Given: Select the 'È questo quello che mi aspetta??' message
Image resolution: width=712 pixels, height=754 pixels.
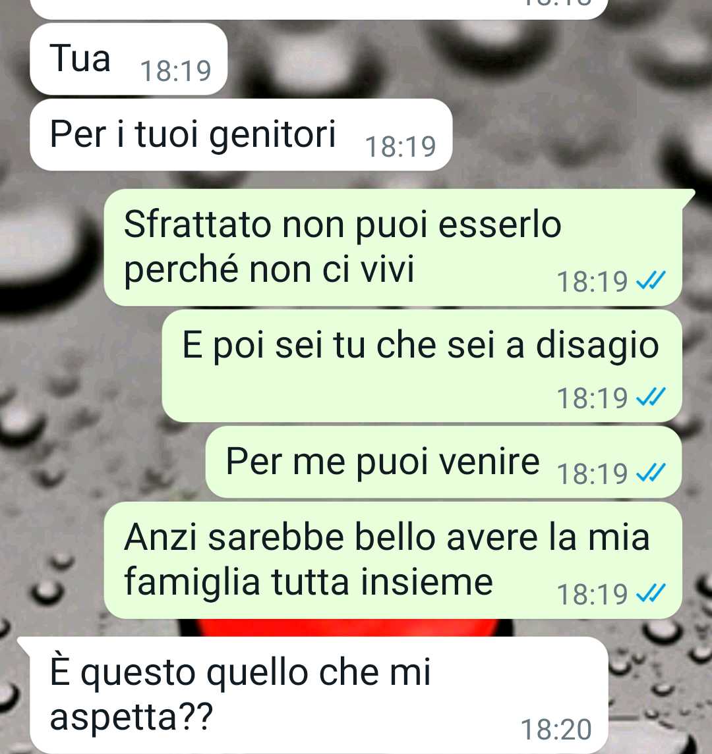Looking at the screenshot, I should (x=313, y=695).
